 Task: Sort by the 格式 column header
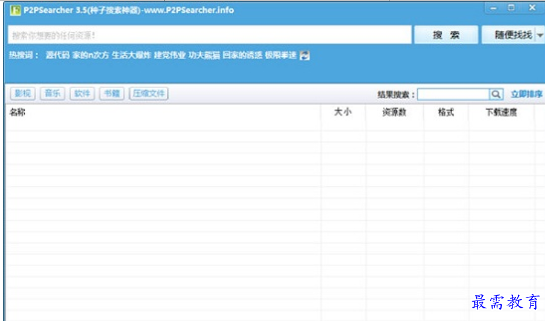(x=446, y=112)
